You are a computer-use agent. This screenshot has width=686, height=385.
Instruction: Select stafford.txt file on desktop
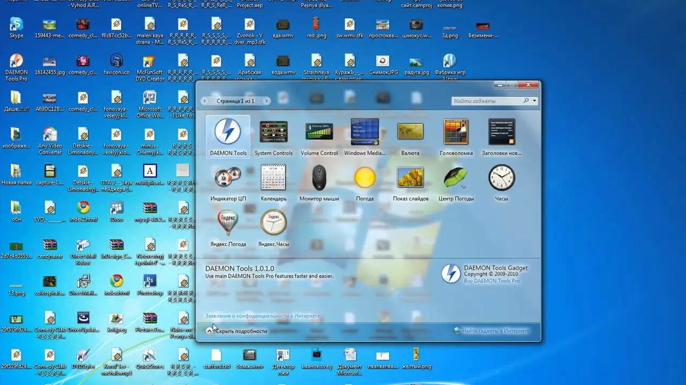(x=217, y=359)
